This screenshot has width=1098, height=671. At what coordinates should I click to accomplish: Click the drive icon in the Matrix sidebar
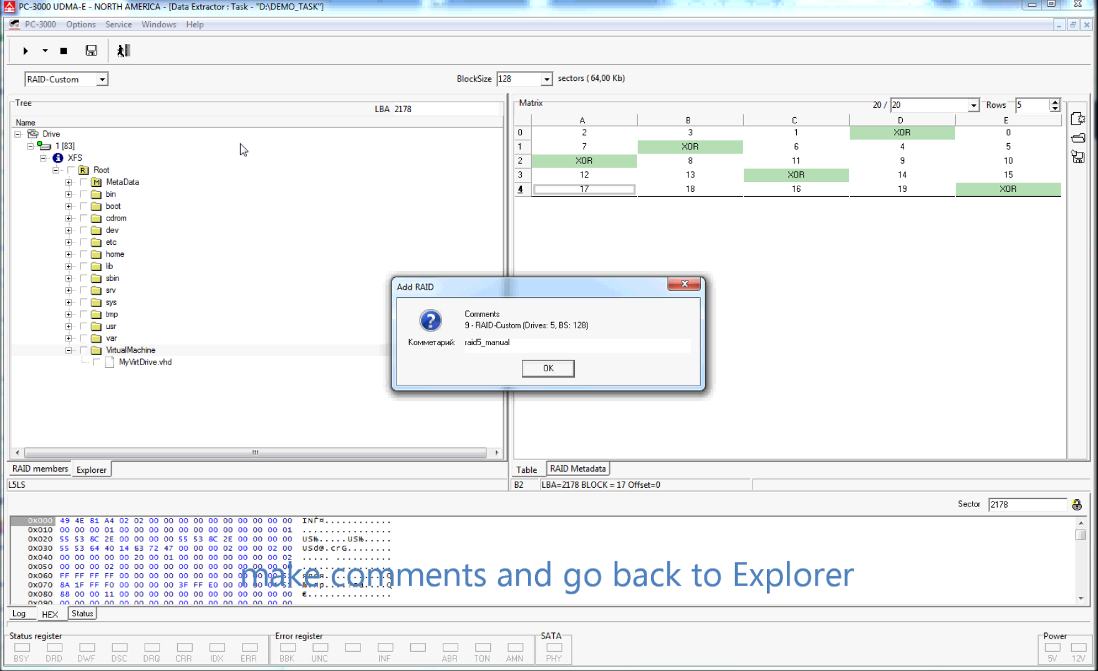click(x=1077, y=138)
